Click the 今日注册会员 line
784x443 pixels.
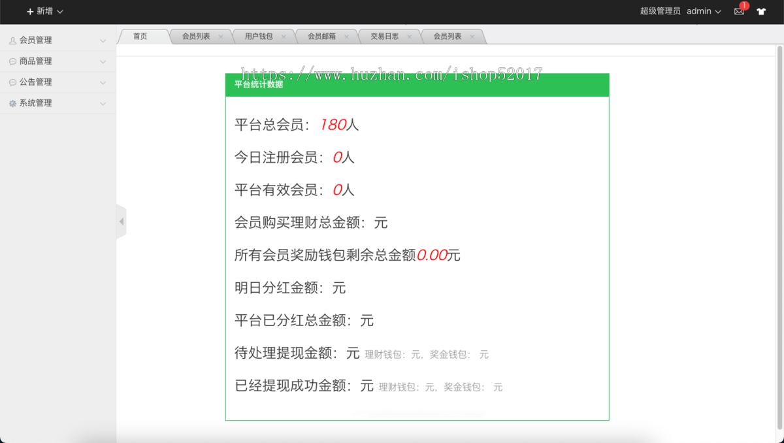(x=295, y=157)
